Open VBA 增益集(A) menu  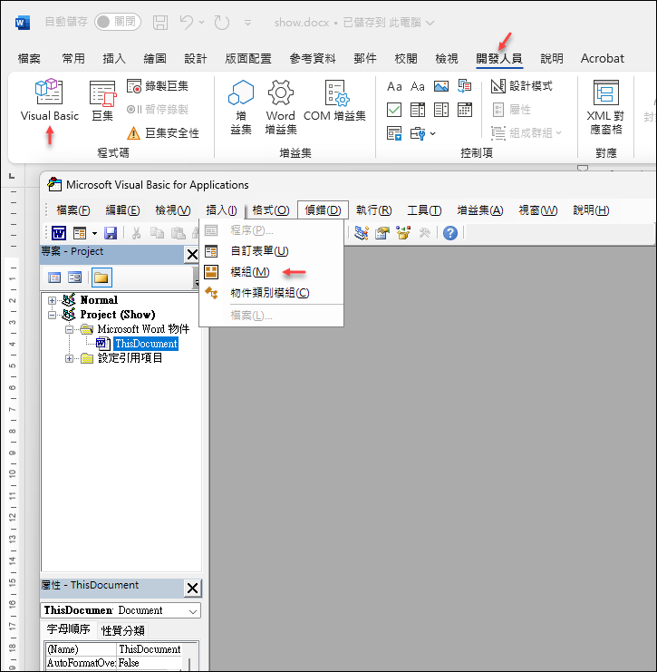click(x=479, y=210)
